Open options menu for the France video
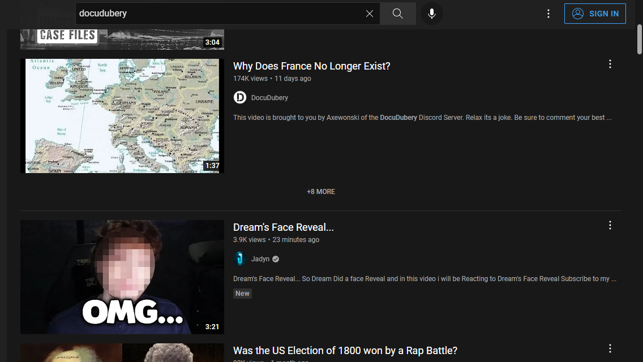 [x=610, y=64]
